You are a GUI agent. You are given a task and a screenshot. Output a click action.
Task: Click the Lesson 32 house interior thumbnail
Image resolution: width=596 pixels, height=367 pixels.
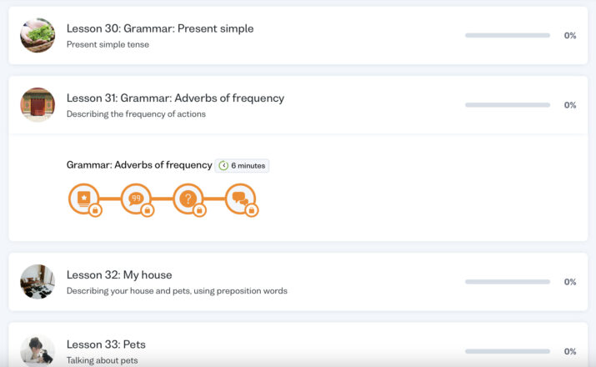click(38, 282)
